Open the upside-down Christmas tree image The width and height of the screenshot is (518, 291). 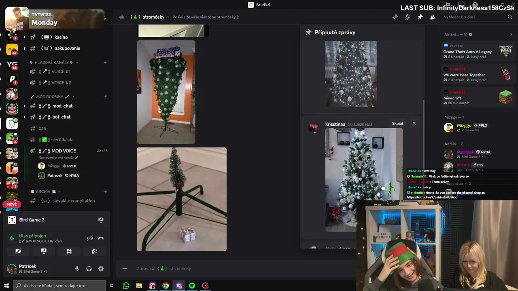(x=166, y=92)
